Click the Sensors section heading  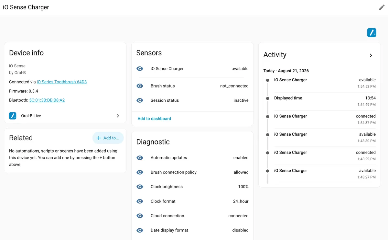pos(149,53)
